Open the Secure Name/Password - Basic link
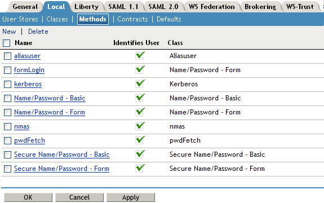The image size is (324, 203). click(62, 155)
